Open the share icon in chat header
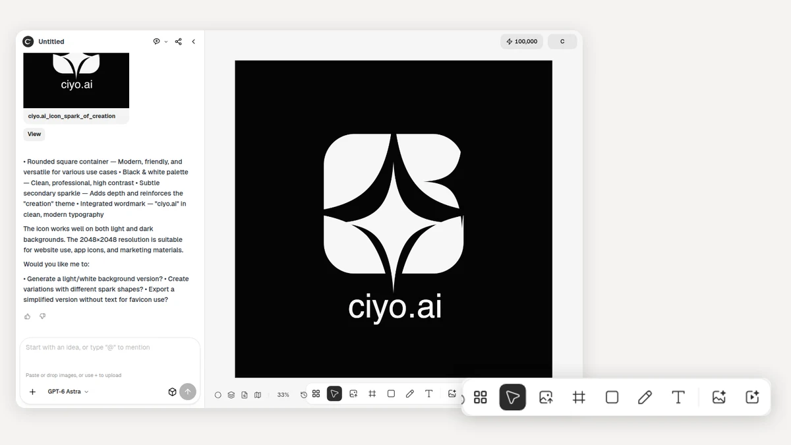 [179, 42]
